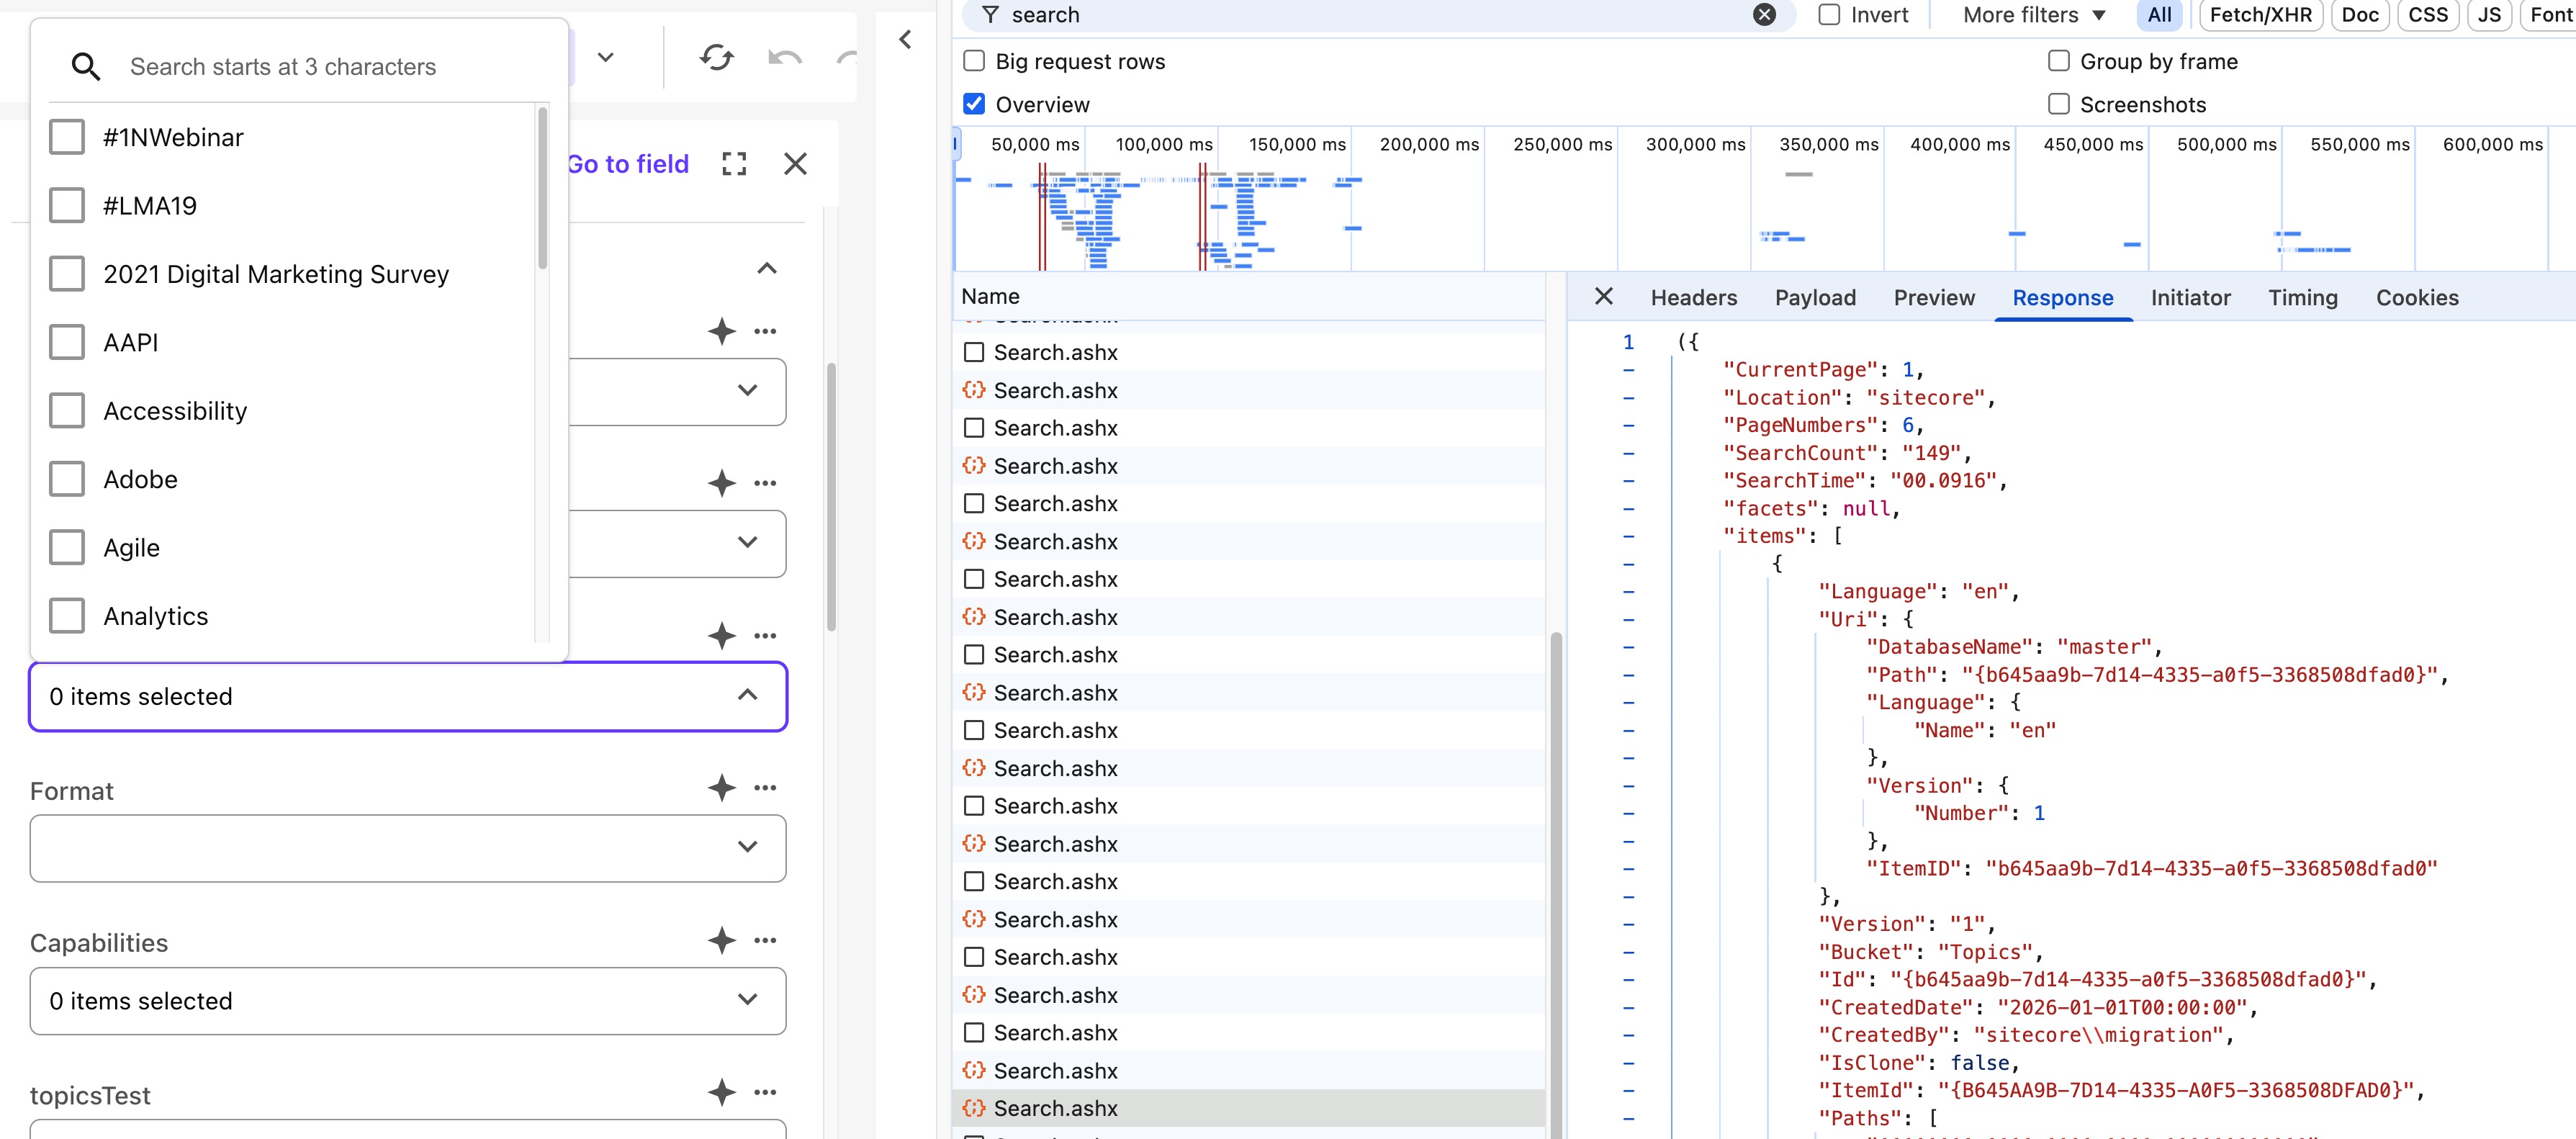2576x1139 pixels.
Task: Click the AI sparkle icon next to Format
Action: point(721,788)
